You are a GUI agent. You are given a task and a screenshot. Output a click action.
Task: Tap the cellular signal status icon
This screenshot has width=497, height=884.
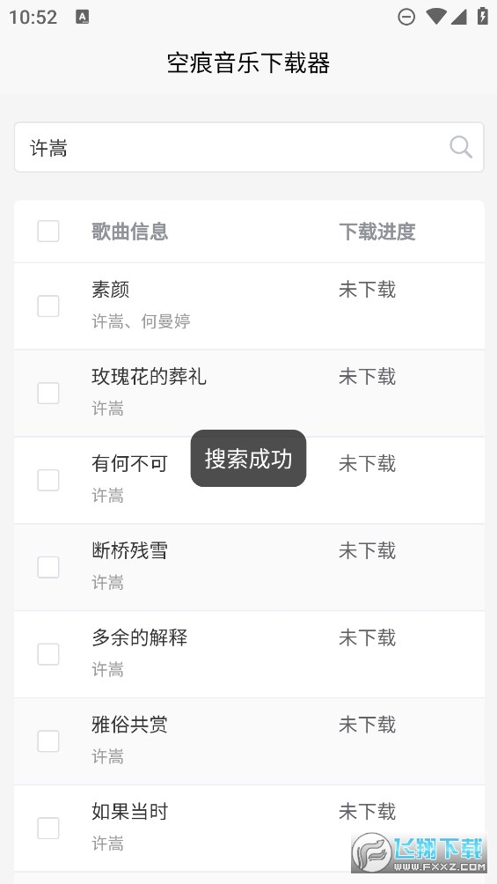click(458, 17)
